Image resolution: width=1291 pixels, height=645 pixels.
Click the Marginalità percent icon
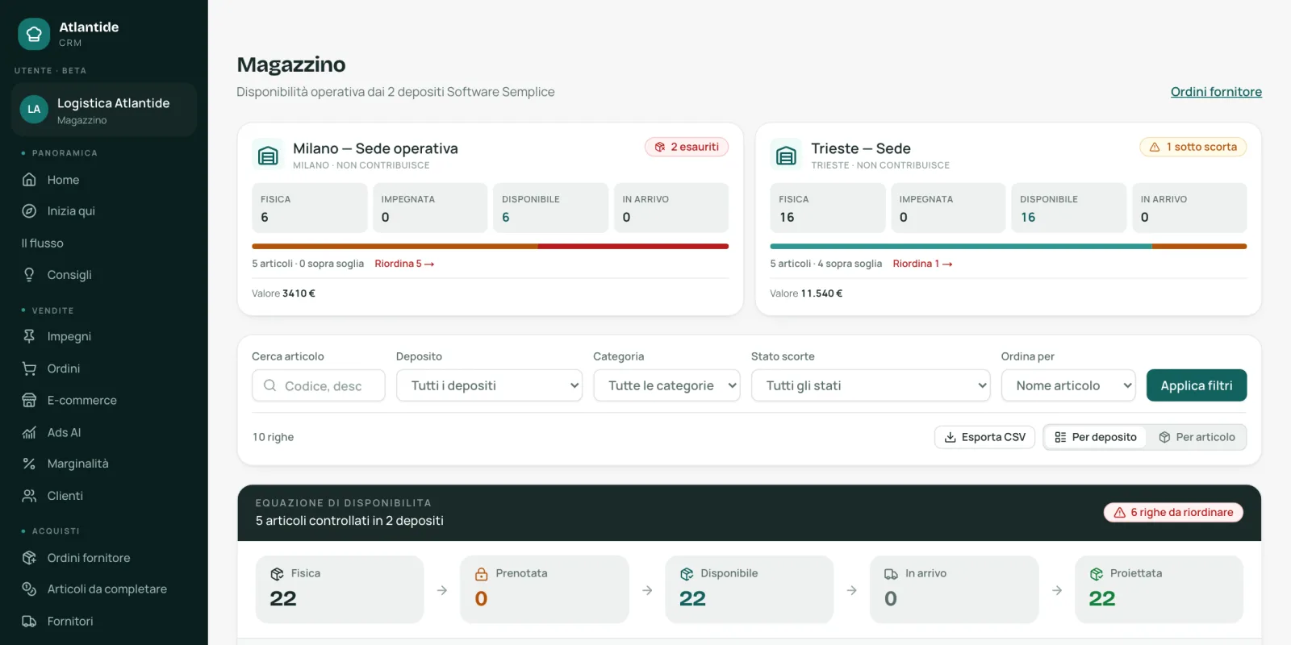pos(29,464)
